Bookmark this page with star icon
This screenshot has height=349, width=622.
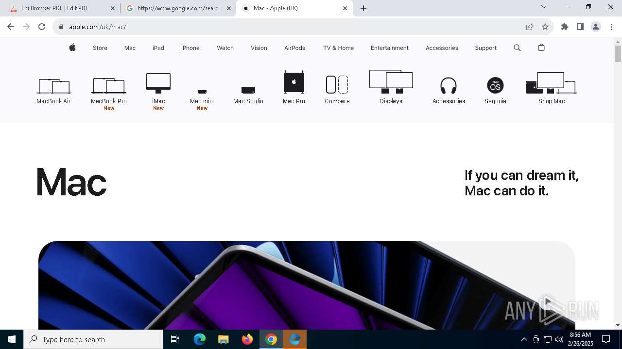(545, 27)
